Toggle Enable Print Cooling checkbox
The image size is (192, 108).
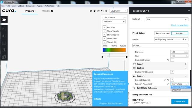click(172, 72)
